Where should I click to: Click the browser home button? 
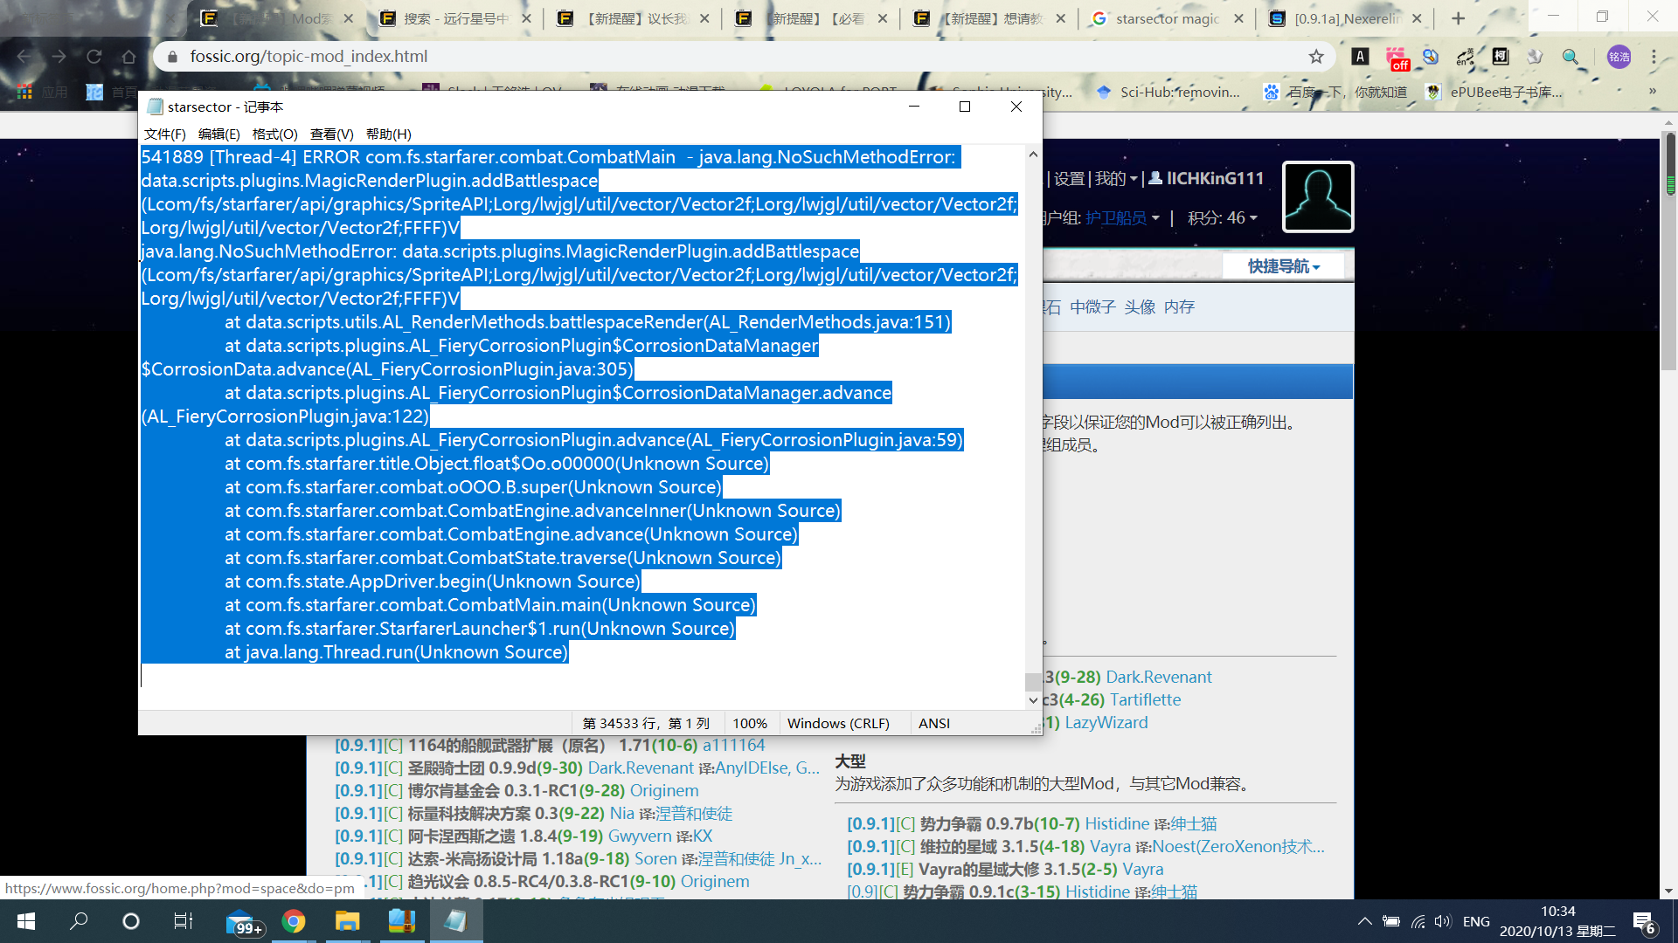click(128, 57)
